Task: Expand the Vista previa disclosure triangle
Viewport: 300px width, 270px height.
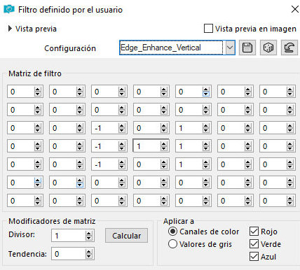Action: [x=10, y=29]
